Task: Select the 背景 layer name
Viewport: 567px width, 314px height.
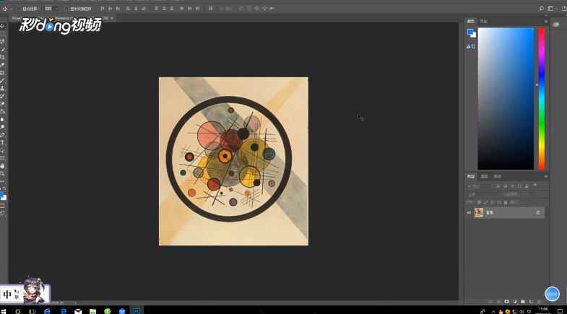Action: pos(490,212)
